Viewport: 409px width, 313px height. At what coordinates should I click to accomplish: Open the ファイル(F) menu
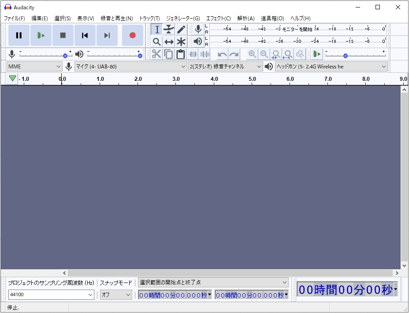[15, 18]
